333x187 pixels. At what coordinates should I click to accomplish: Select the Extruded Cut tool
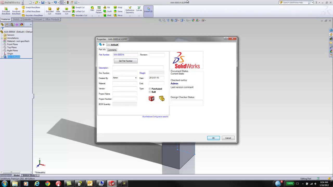49,11
